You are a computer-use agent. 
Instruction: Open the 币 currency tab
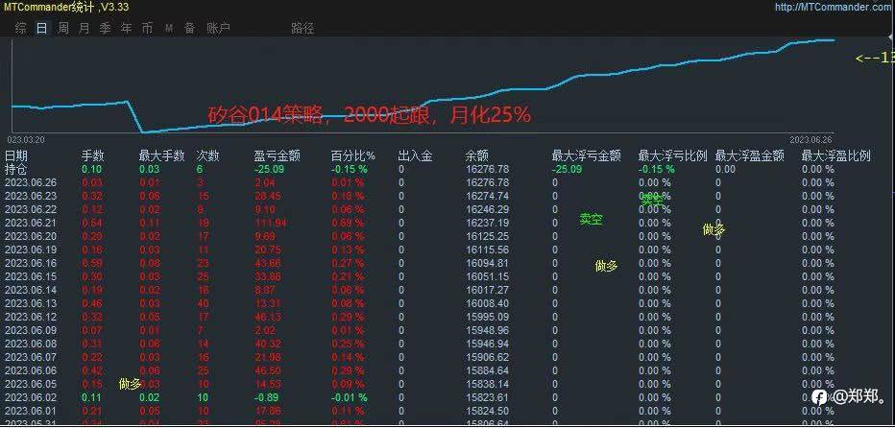point(147,28)
